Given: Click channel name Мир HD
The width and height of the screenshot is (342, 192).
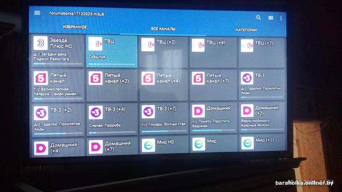Looking at the screenshot, I should point(166,142).
